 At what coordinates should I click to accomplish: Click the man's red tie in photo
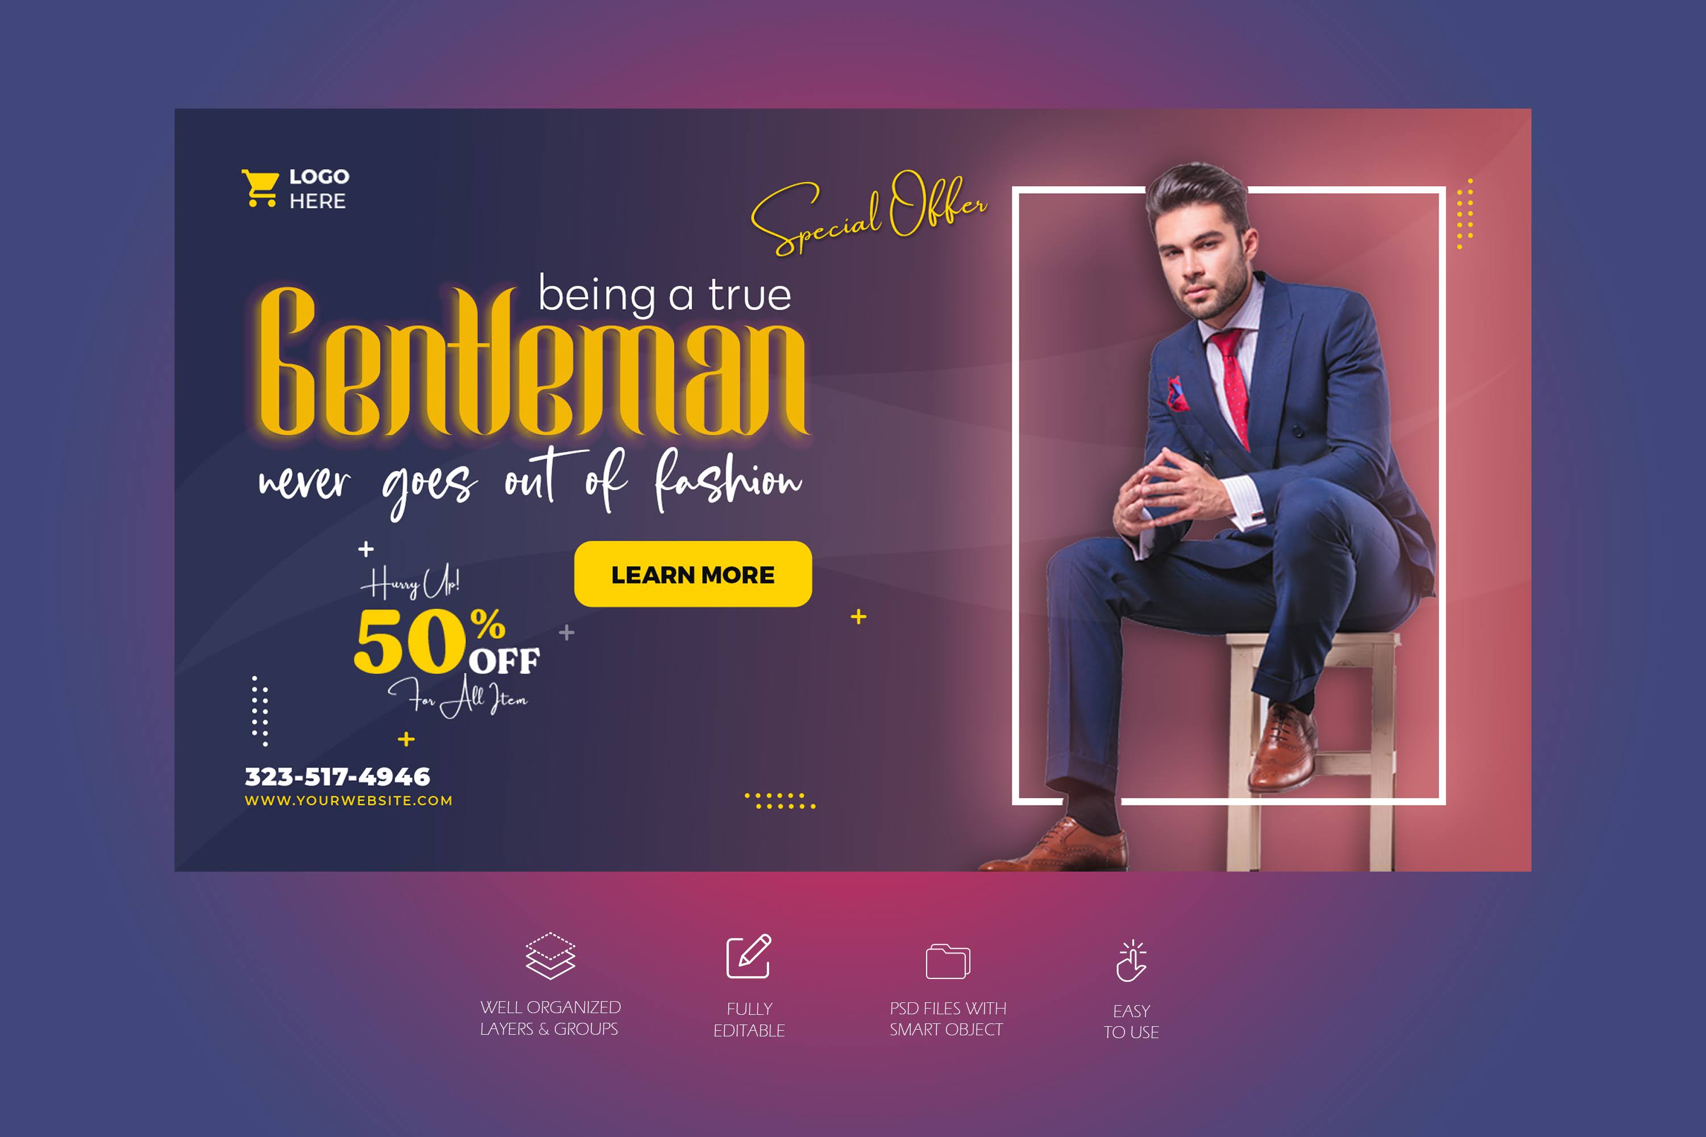(1231, 383)
